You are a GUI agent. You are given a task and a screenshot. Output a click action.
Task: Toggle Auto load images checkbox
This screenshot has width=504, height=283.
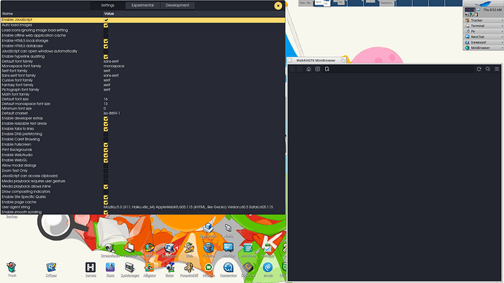[x=106, y=25]
